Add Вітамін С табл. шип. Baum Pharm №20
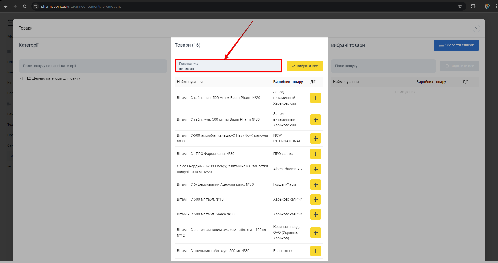Image resolution: width=498 pixels, height=263 pixels. pos(315,98)
